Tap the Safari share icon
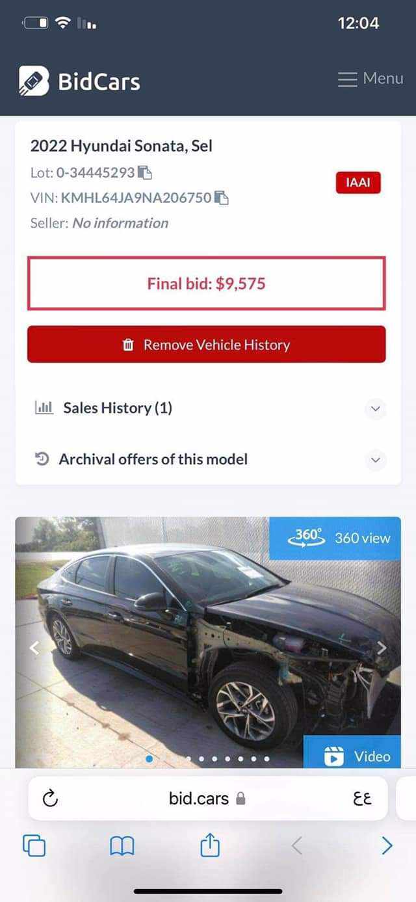The height and width of the screenshot is (902, 416). pos(210,845)
